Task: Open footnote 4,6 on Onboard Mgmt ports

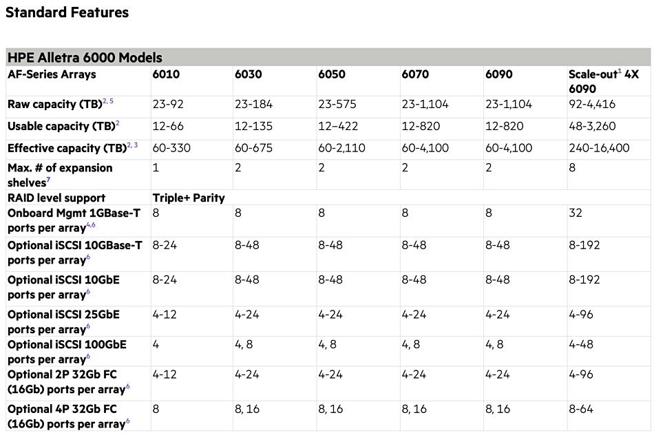Action: pos(90,225)
